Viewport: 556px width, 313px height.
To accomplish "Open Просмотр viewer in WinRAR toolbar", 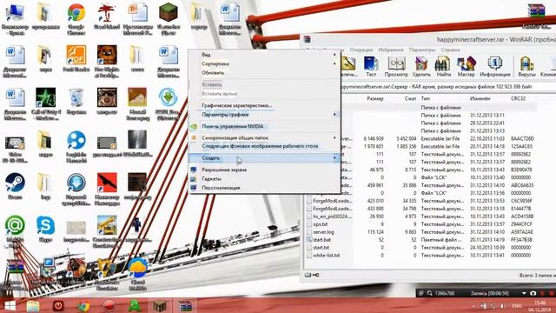I will [x=396, y=67].
